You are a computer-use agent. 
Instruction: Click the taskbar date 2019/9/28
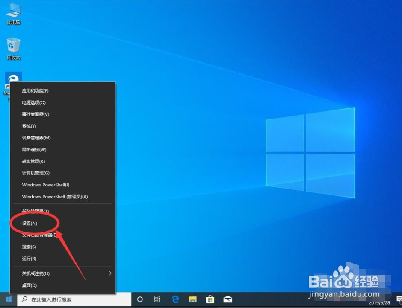tap(379, 303)
